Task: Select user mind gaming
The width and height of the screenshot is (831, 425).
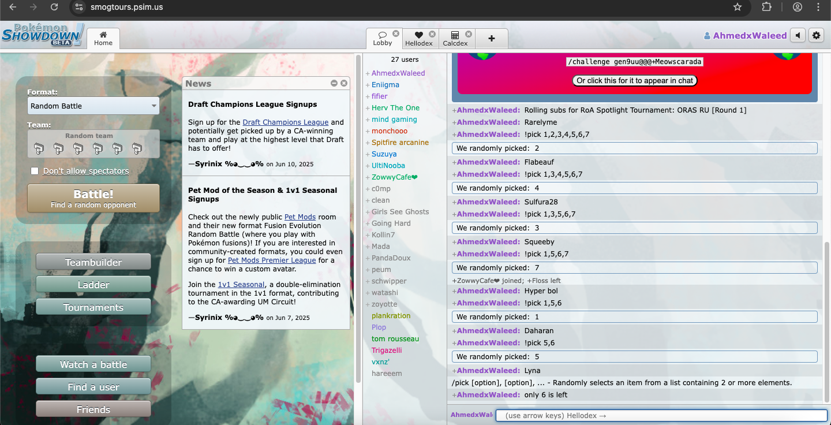Action: pos(394,120)
